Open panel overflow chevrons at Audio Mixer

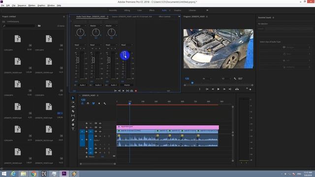coord(179,16)
